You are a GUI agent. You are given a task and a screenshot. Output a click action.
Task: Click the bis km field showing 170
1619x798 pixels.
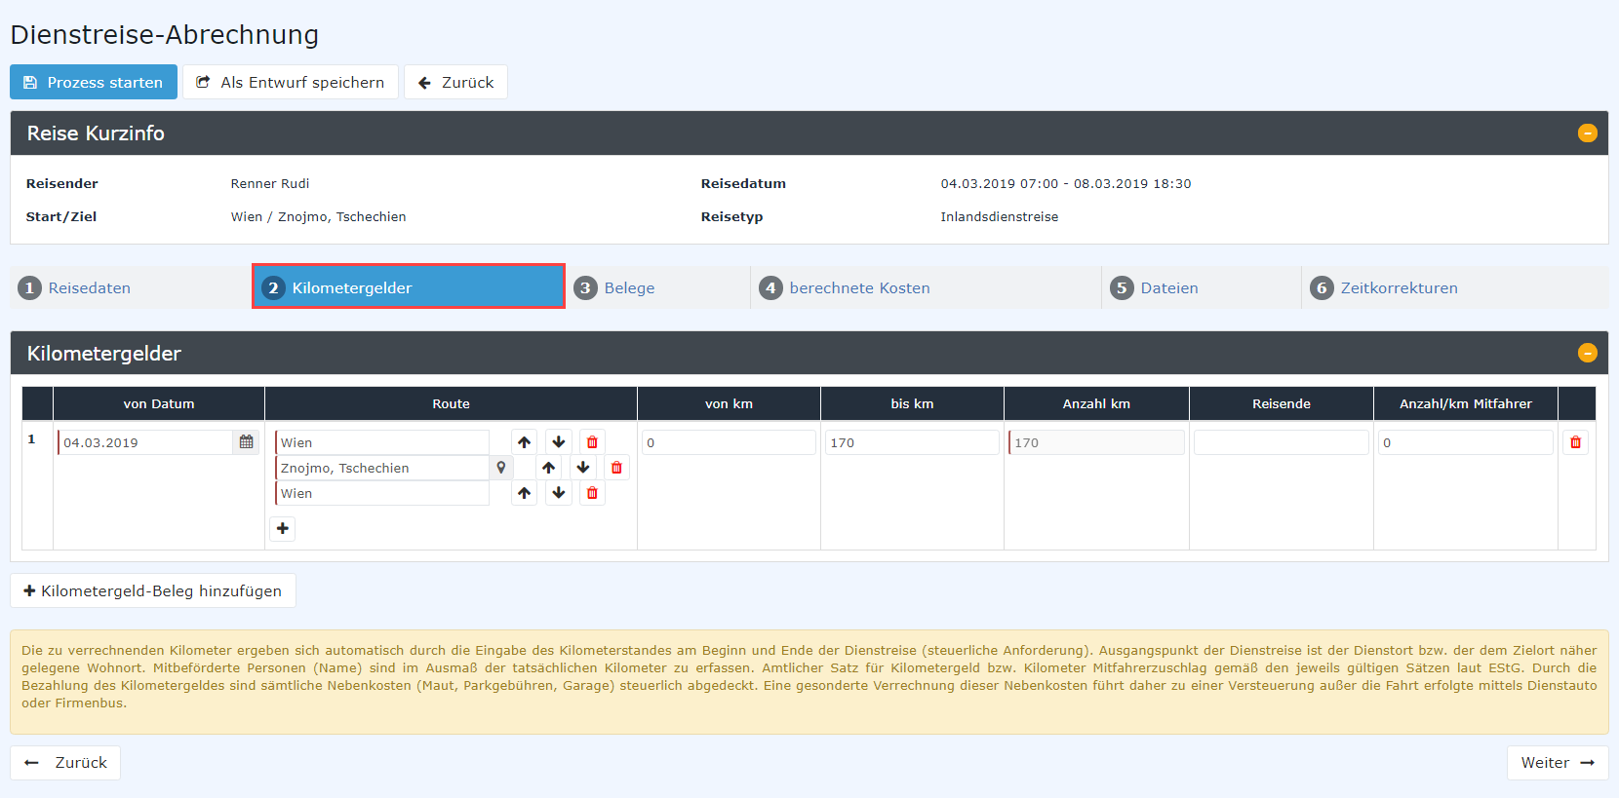(912, 442)
